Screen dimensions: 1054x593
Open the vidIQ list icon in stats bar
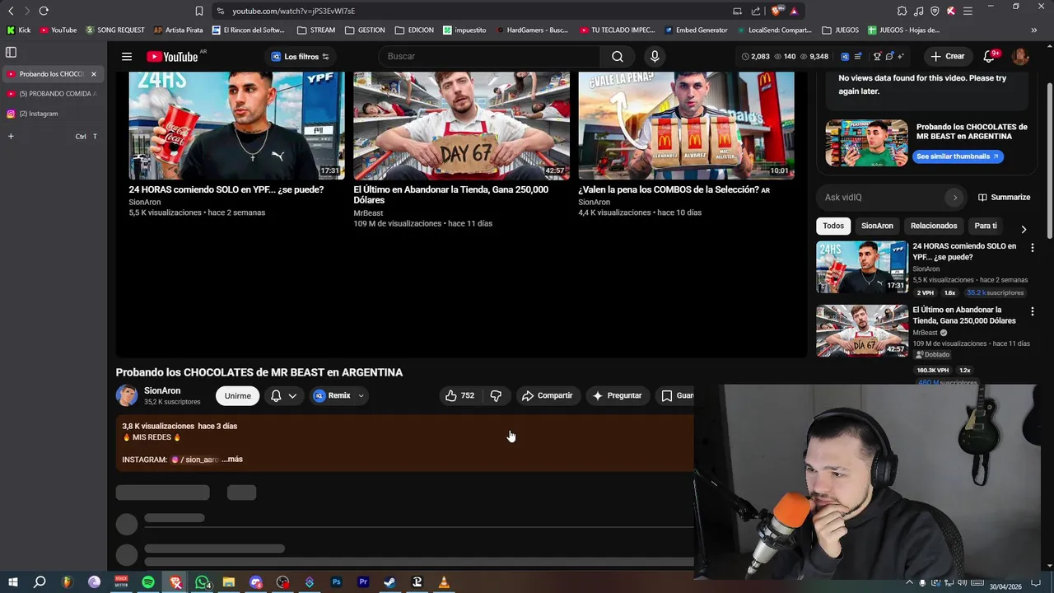[858, 56]
